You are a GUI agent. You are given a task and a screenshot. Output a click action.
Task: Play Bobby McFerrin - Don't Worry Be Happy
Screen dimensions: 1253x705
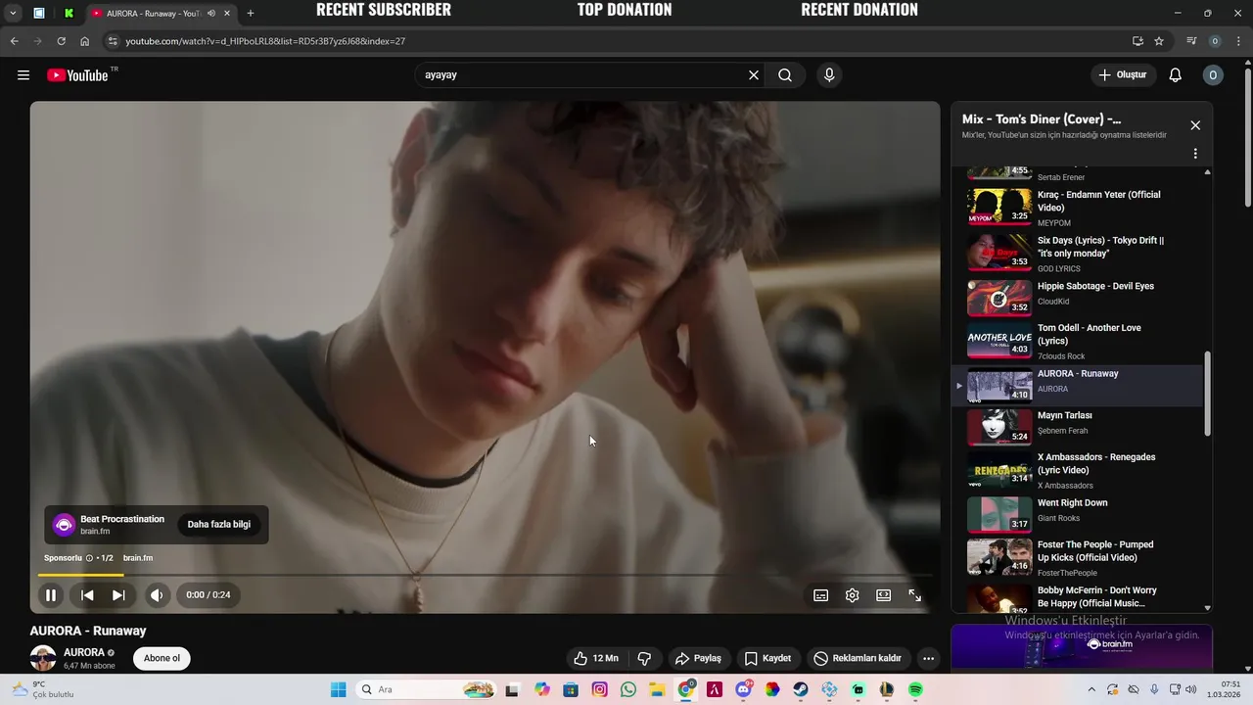[1077, 597]
